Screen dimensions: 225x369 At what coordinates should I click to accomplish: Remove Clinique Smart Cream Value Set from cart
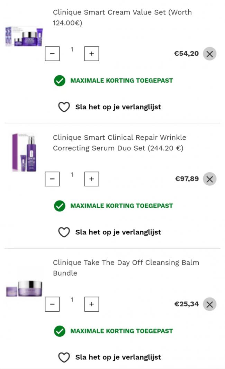point(209,54)
